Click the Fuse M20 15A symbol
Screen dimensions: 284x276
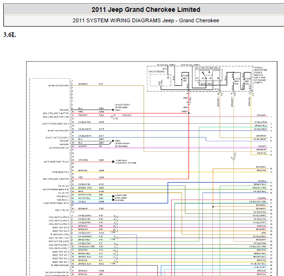coord(182,78)
